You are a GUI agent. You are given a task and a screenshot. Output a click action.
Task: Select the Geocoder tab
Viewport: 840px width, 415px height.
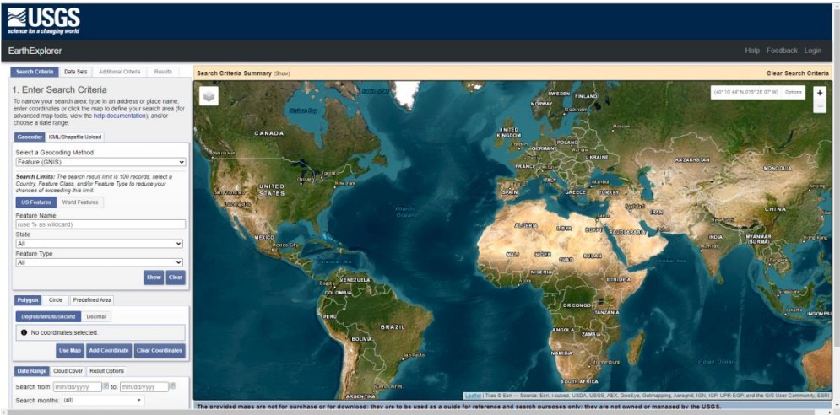(30, 137)
